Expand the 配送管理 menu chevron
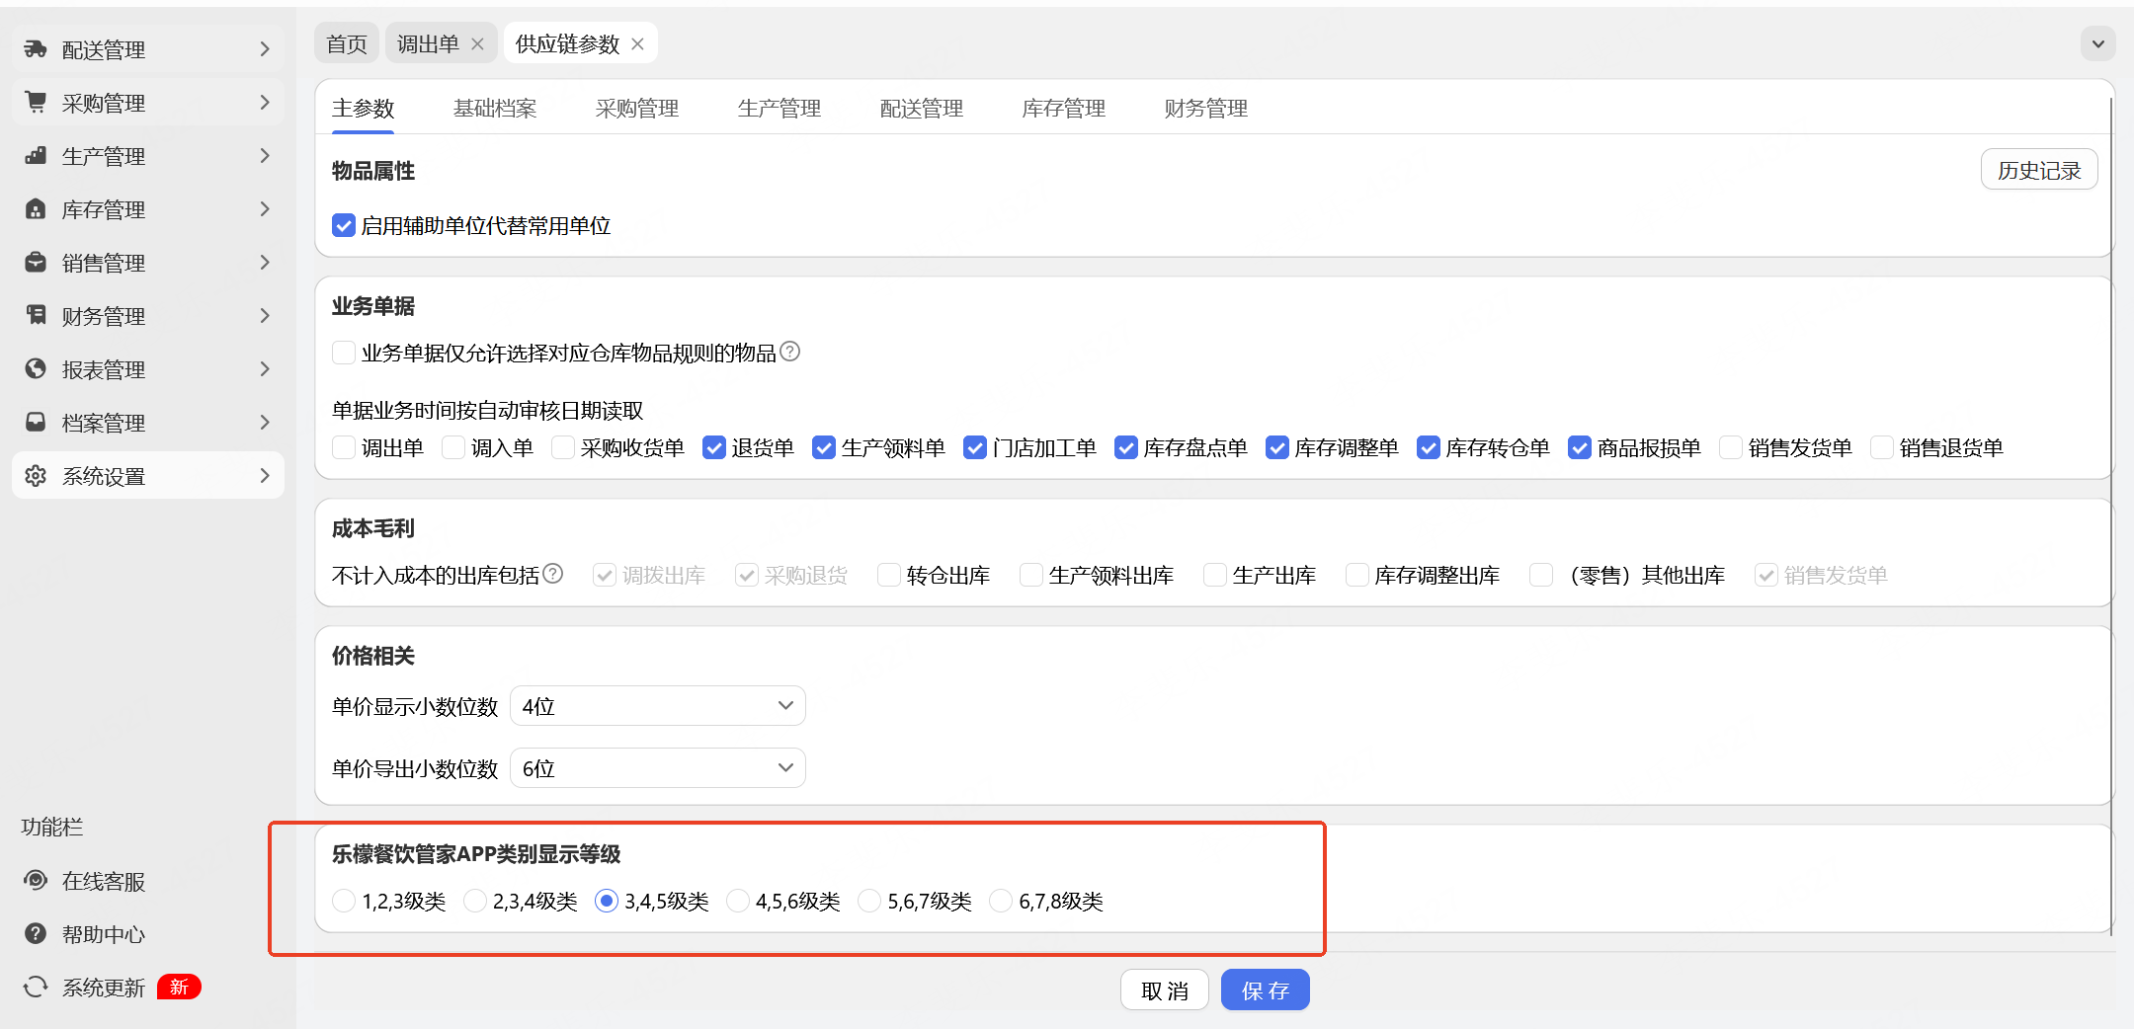This screenshot has height=1029, width=2134. pos(264,48)
